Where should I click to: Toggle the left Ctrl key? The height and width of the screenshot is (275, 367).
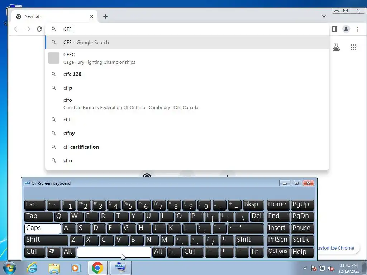coord(35,252)
